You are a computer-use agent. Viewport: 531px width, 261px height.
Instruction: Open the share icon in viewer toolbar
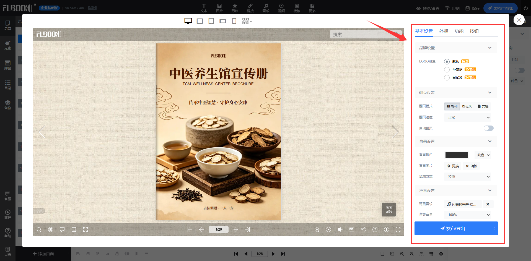pos(363,229)
